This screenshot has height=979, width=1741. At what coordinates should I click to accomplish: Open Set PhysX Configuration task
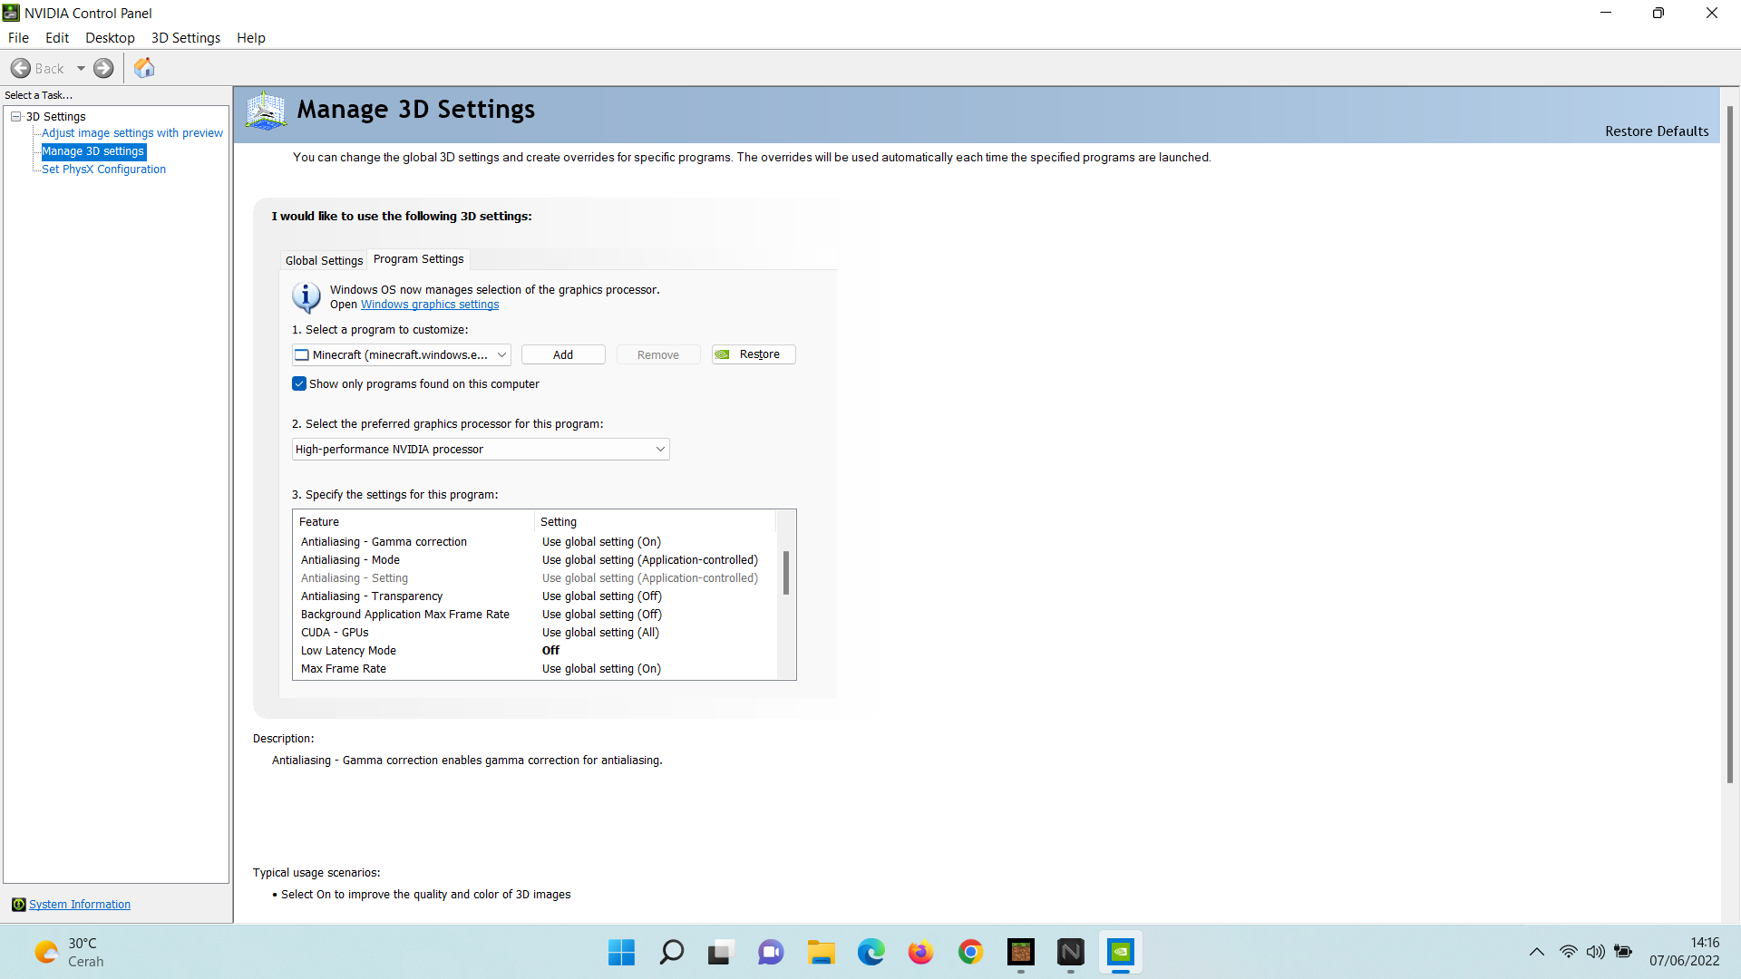click(103, 169)
